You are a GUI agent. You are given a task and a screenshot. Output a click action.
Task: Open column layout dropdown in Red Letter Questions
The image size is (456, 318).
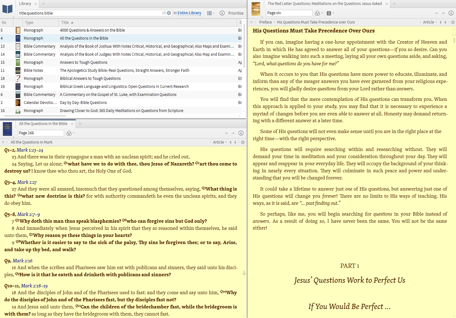pyautogui.click(x=330, y=13)
